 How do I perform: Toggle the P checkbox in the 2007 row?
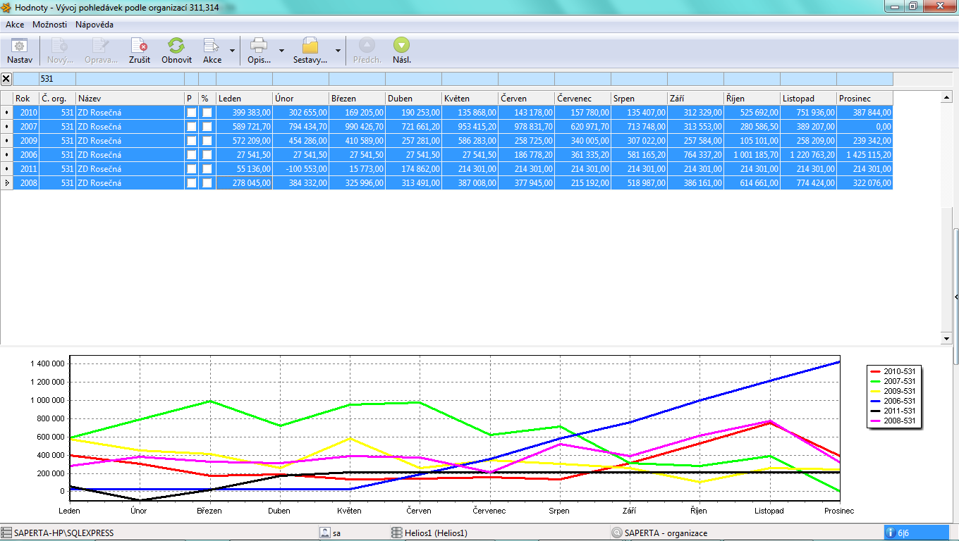click(x=191, y=126)
